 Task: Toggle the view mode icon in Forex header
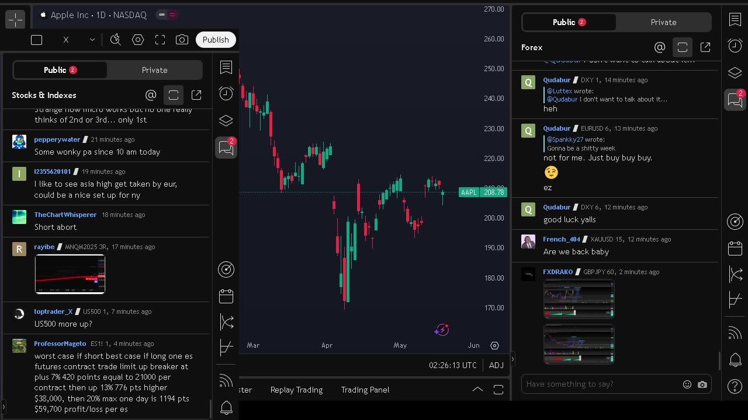683,47
